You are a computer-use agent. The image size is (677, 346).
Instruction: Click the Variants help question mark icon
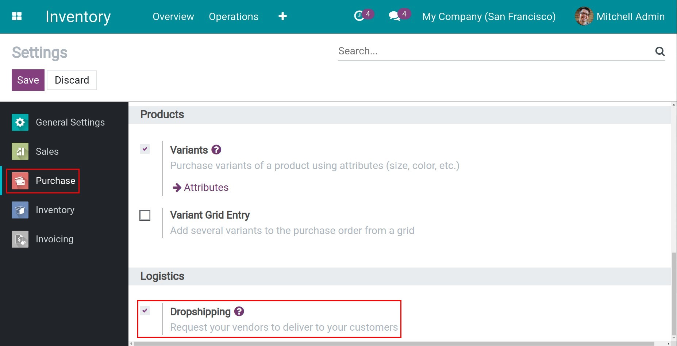(216, 150)
